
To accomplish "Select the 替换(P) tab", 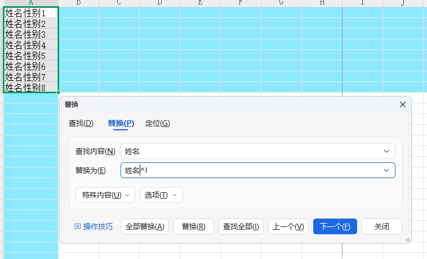I will point(121,123).
